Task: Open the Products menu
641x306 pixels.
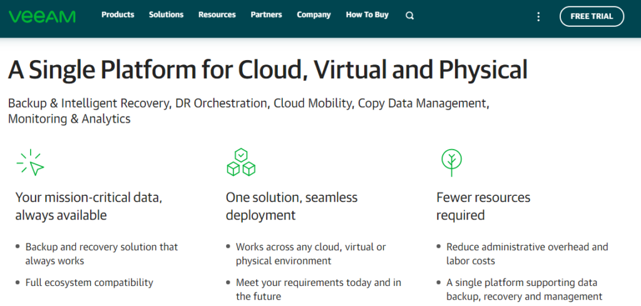Action: (x=118, y=15)
